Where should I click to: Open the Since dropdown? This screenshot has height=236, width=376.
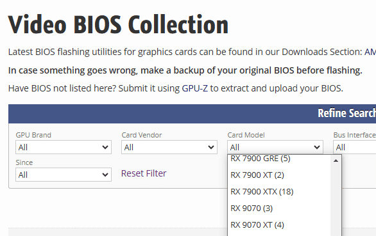click(x=64, y=175)
